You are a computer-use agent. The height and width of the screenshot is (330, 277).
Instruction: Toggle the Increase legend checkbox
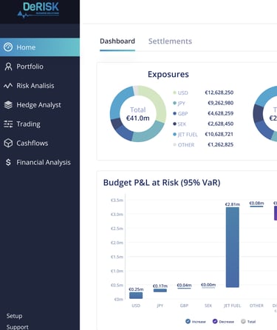[x=188, y=321]
